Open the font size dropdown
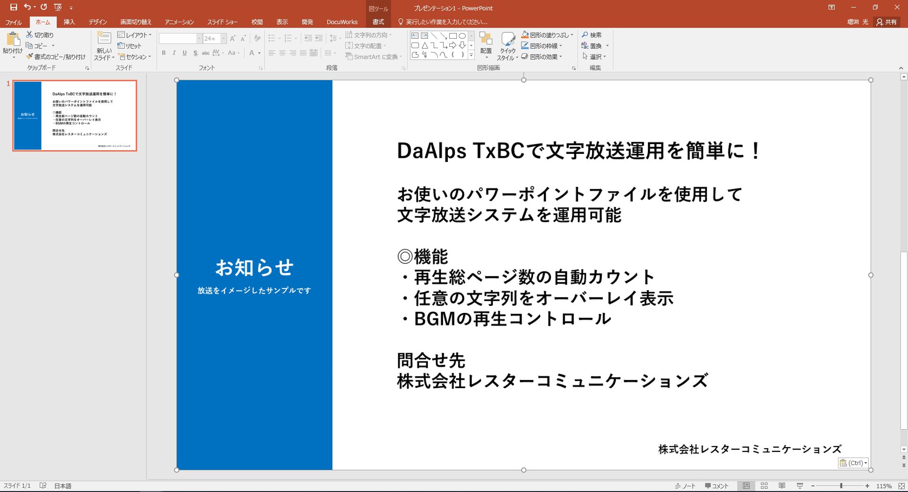This screenshot has width=908, height=492. (x=224, y=38)
